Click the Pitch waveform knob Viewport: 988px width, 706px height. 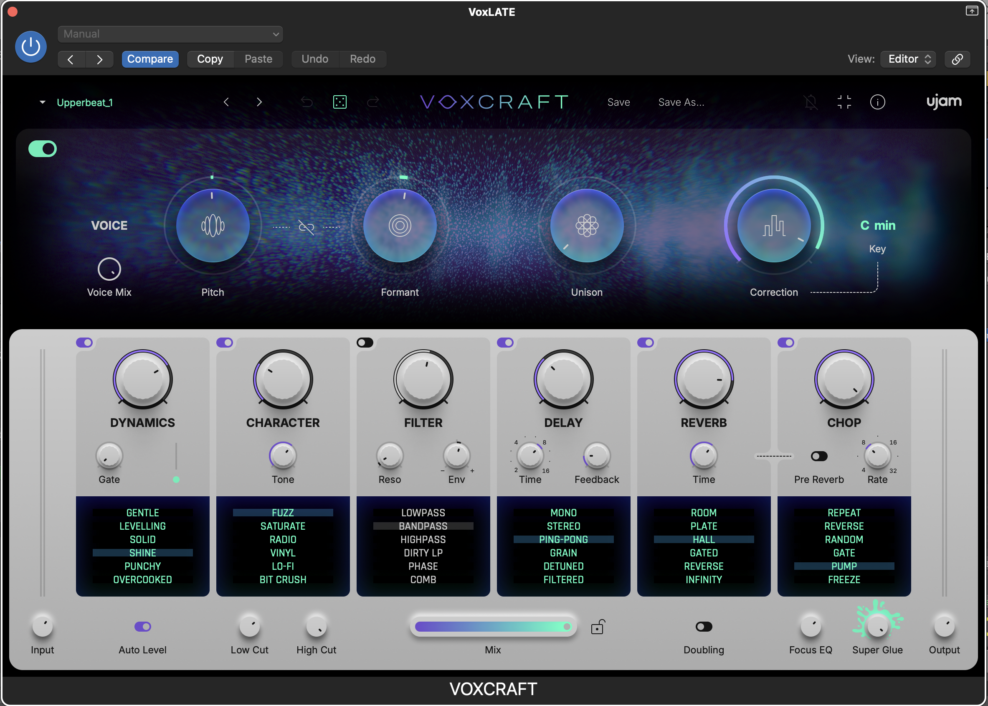213,226
